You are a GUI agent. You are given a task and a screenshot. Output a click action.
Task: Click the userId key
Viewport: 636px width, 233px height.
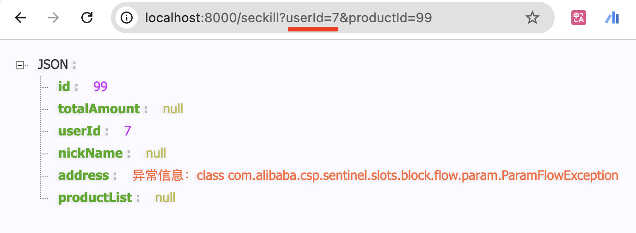coord(79,131)
